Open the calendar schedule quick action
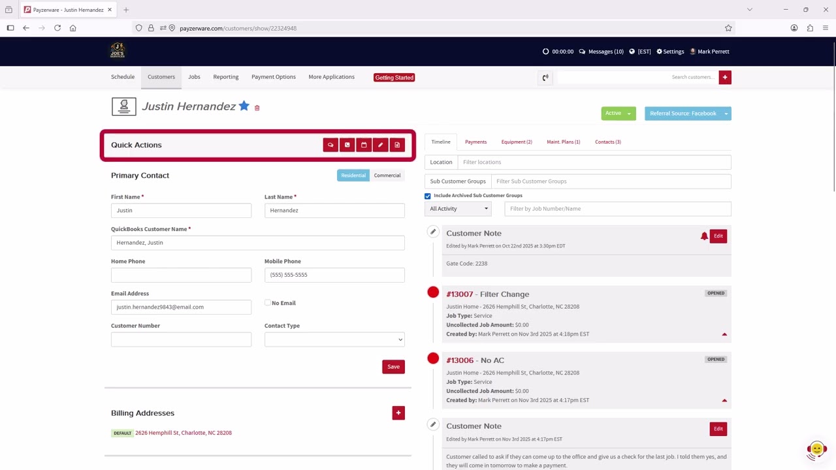The height and width of the screenshot is (470, 836). [x=364, y=145]
